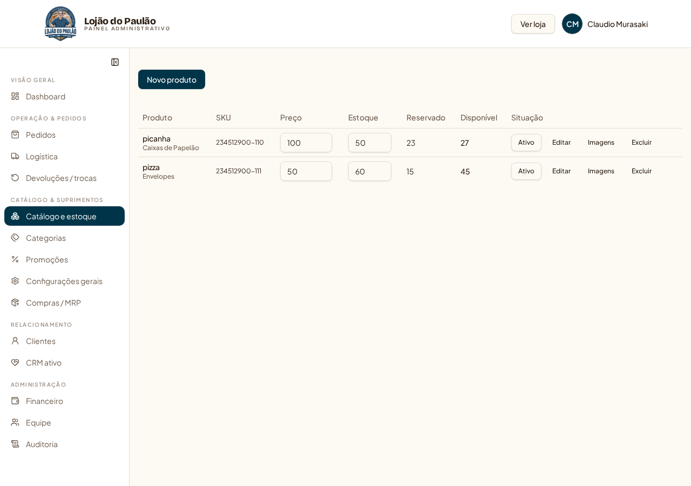This screenshot has height=486, width=691.
Task: Click the Configurações gerais gear icon
Action: 15,281
